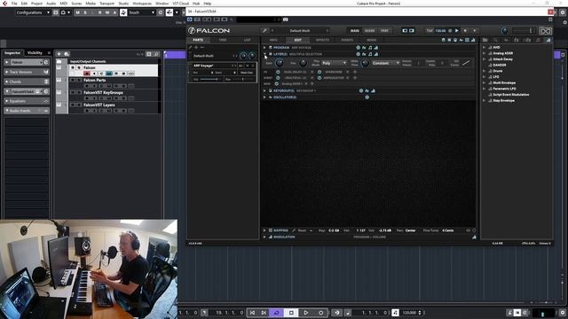This screenshot has width=568, height=319.
Task: Open the Constant glide mode dropdown
Action: tap(385, 63)
